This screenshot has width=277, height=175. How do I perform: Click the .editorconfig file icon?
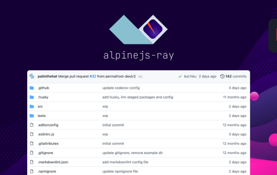point(31,125)
